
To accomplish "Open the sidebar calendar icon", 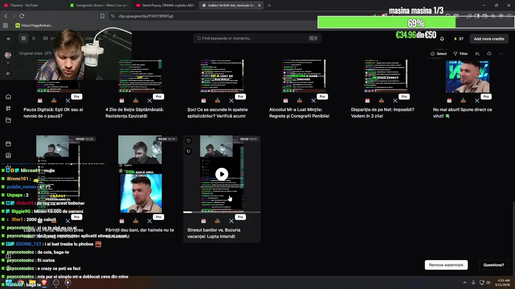I will [8, 144].
